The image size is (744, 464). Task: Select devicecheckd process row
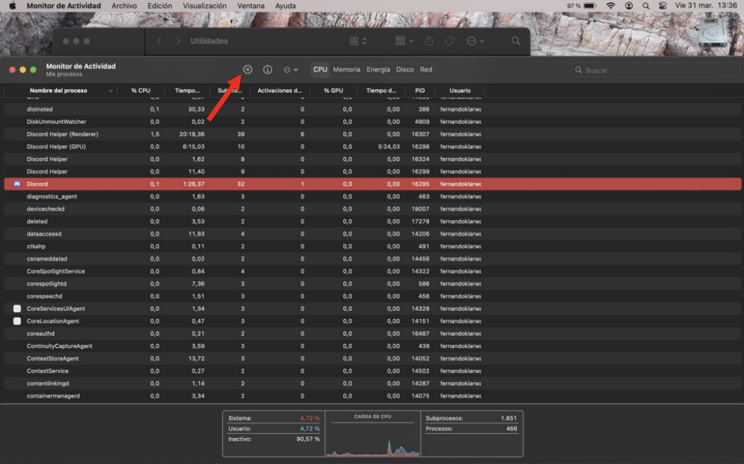[x=373, y=209]
